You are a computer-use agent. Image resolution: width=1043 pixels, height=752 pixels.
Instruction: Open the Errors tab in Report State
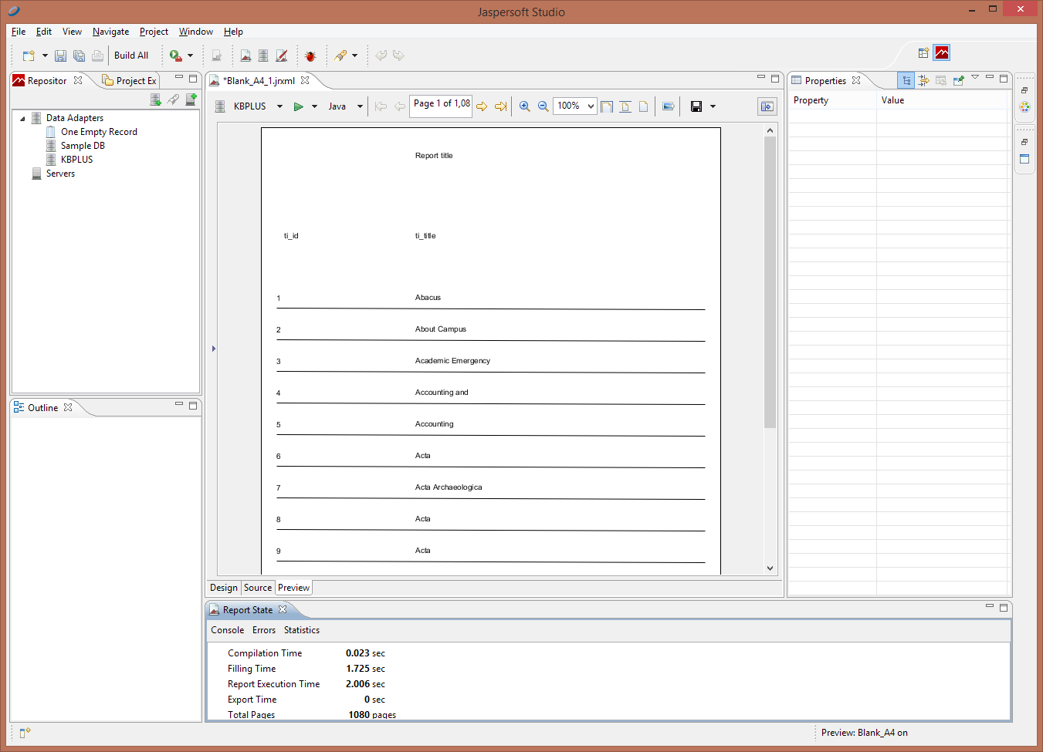264,630
